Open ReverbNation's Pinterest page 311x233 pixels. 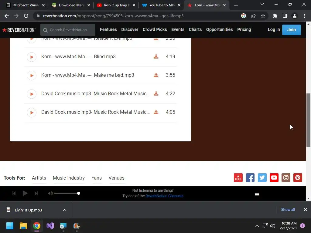coord(298,177)
